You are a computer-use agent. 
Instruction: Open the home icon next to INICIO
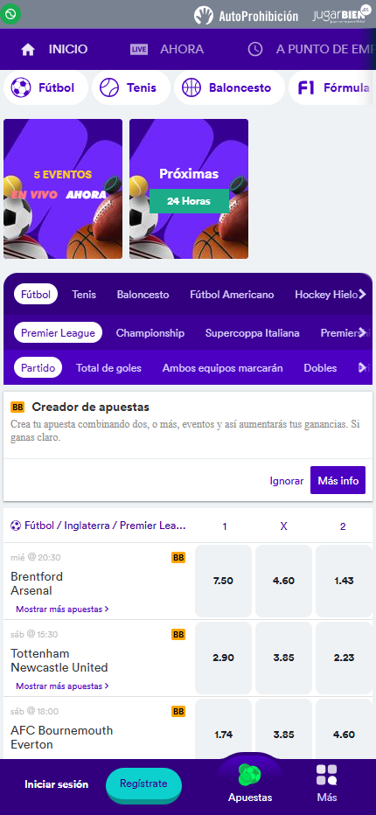point(28,50)
